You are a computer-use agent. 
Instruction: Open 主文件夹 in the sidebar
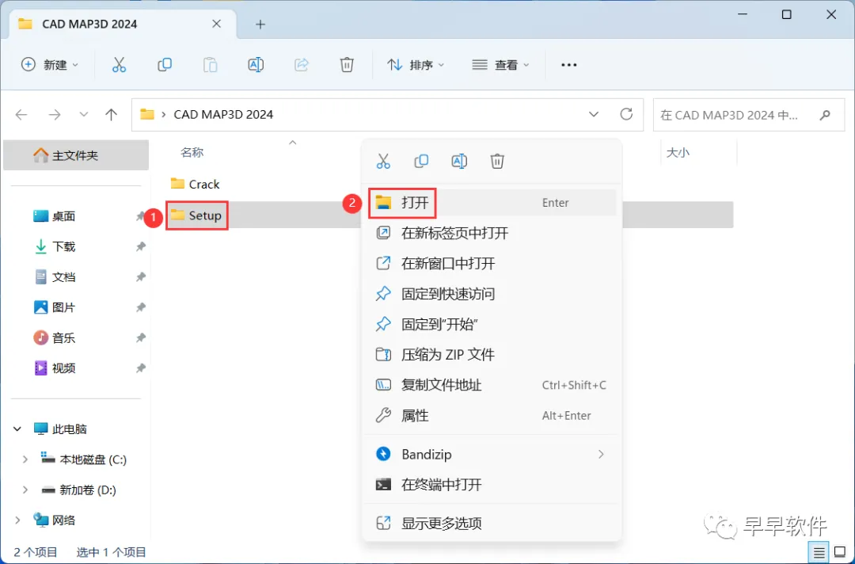(76, 155)
